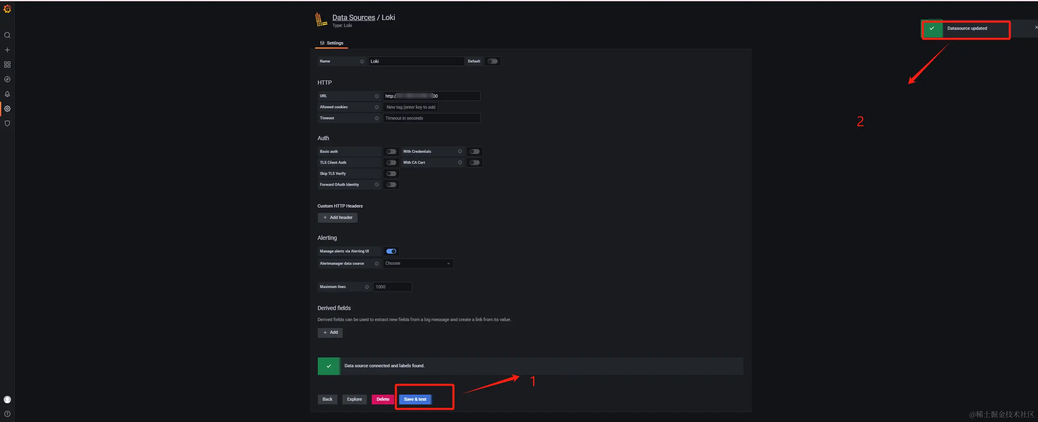Screen dimensions: 1038x422
Task: Focus the Name input field
Action: (x=416, y=61)
